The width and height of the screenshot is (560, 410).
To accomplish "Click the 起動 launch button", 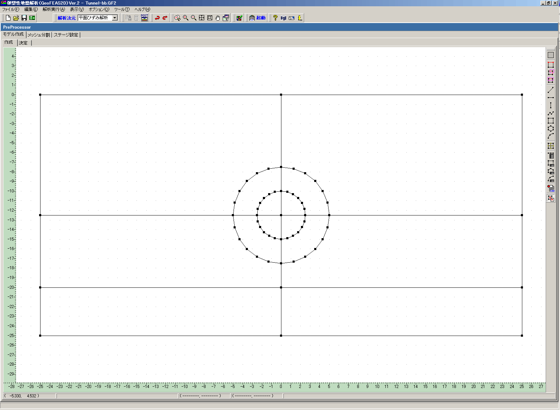I will coord(257,18).
